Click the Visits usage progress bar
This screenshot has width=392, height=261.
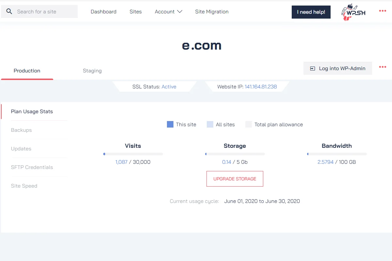133,154
